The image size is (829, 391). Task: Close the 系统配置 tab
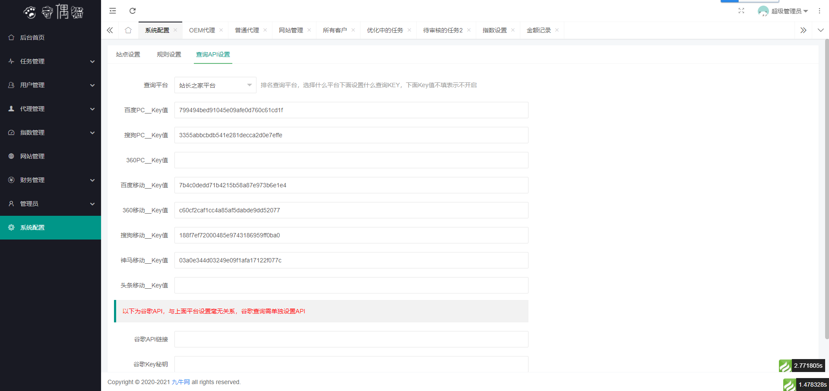point(175,30)
